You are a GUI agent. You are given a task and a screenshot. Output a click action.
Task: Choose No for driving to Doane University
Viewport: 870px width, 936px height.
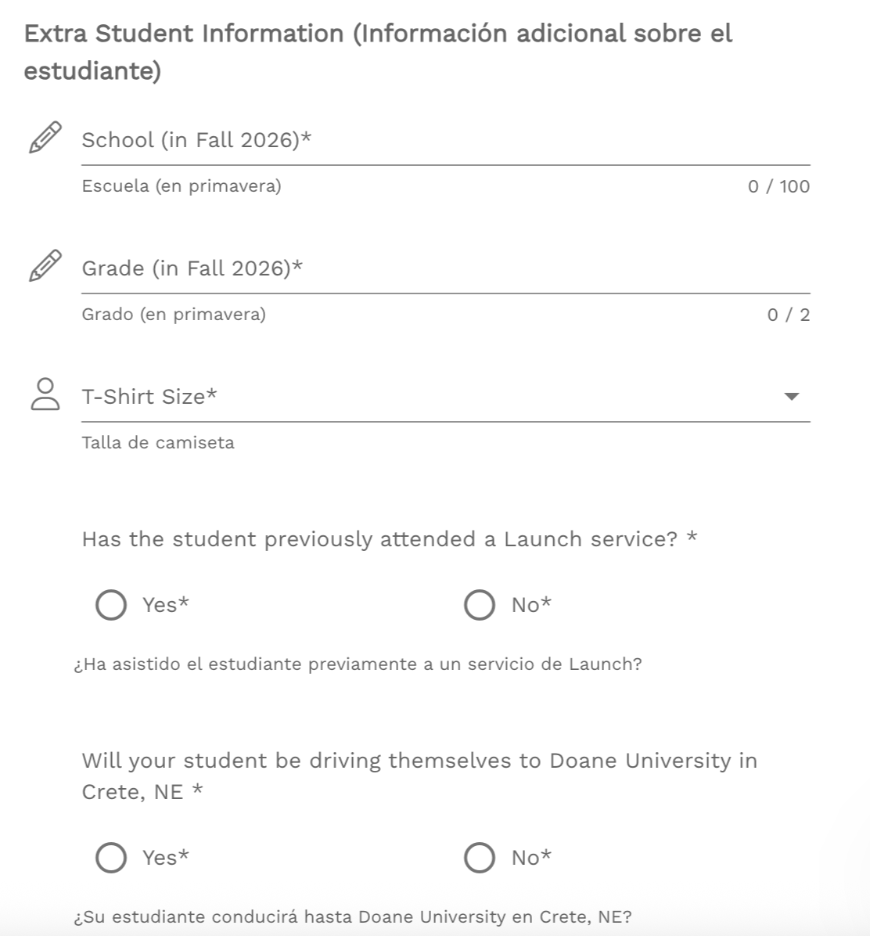tap(480, 858)
